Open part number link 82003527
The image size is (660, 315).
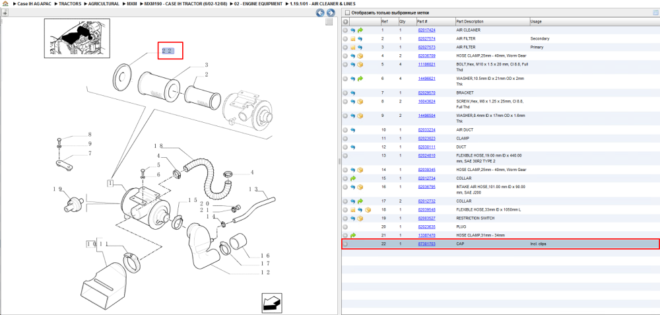pyautogui.click(x=426, y=219)
